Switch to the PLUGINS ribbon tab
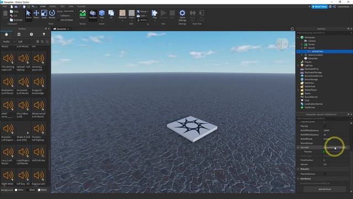Screen dimensions: 353x199 [81, 7]
